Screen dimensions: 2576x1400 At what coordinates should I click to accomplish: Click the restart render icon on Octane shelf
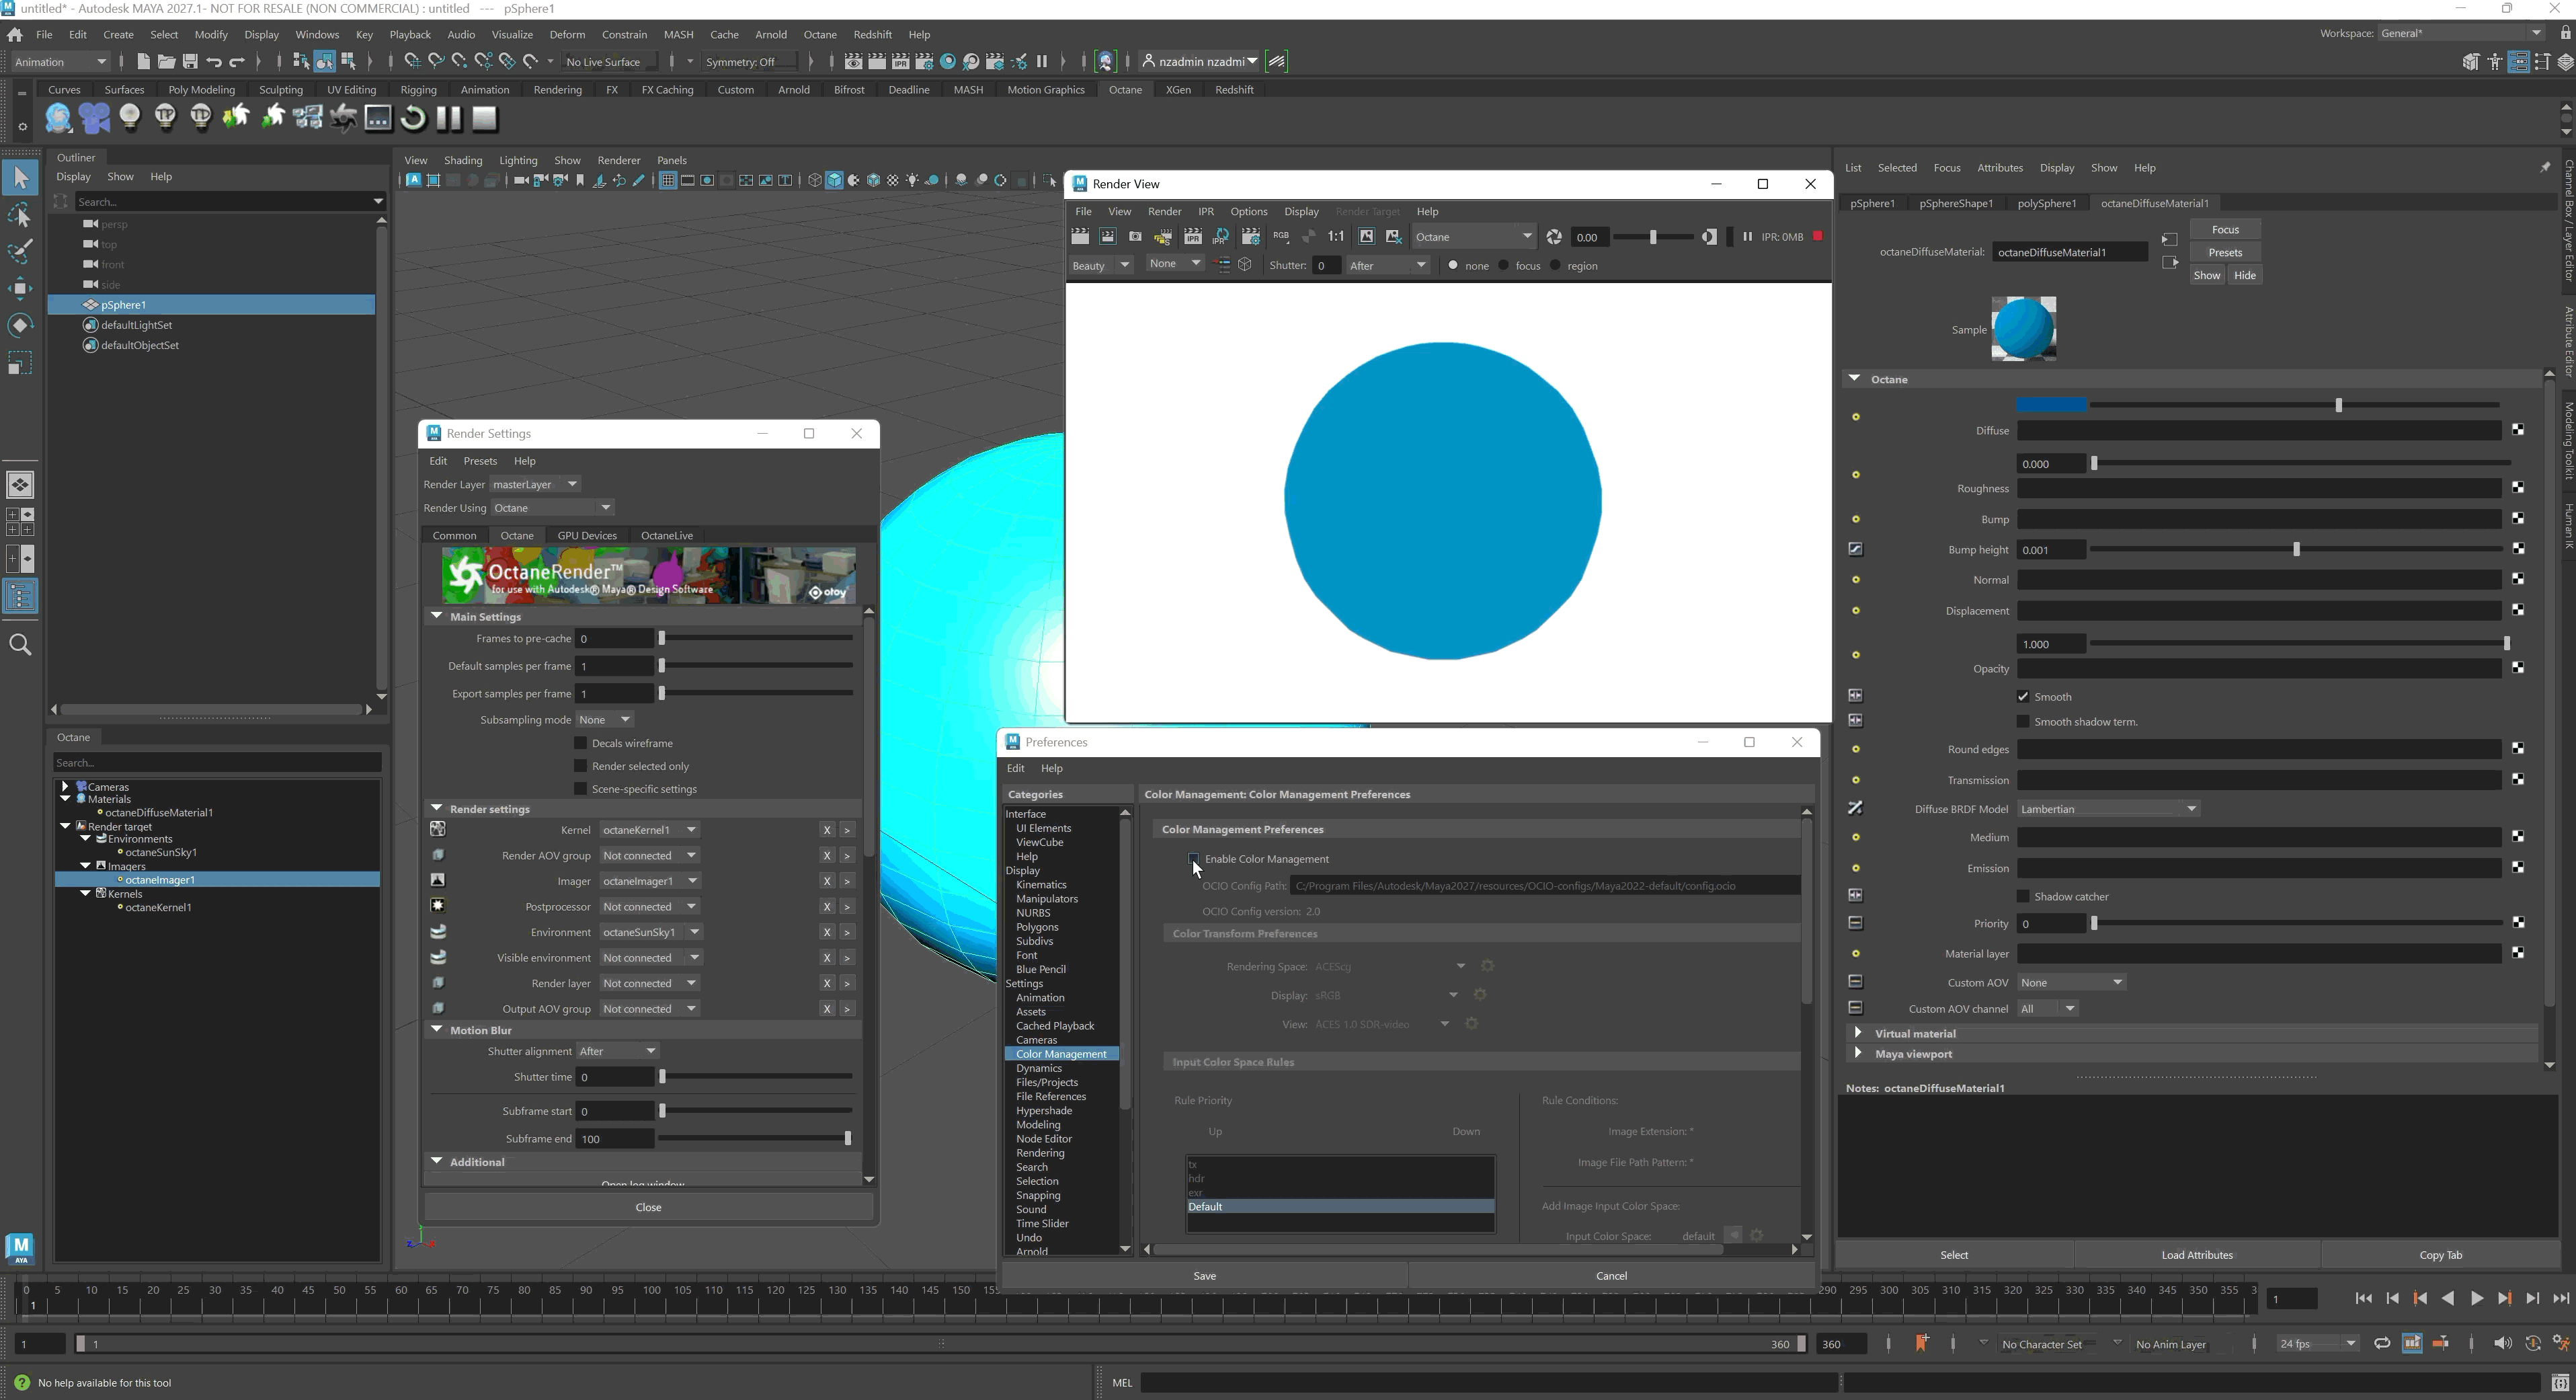[x=413, y=119]
